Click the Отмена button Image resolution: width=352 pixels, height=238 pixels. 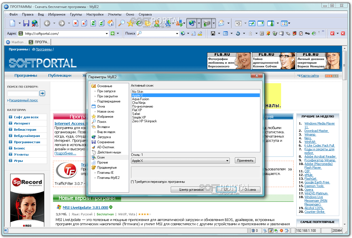click(x=250, y=190)
